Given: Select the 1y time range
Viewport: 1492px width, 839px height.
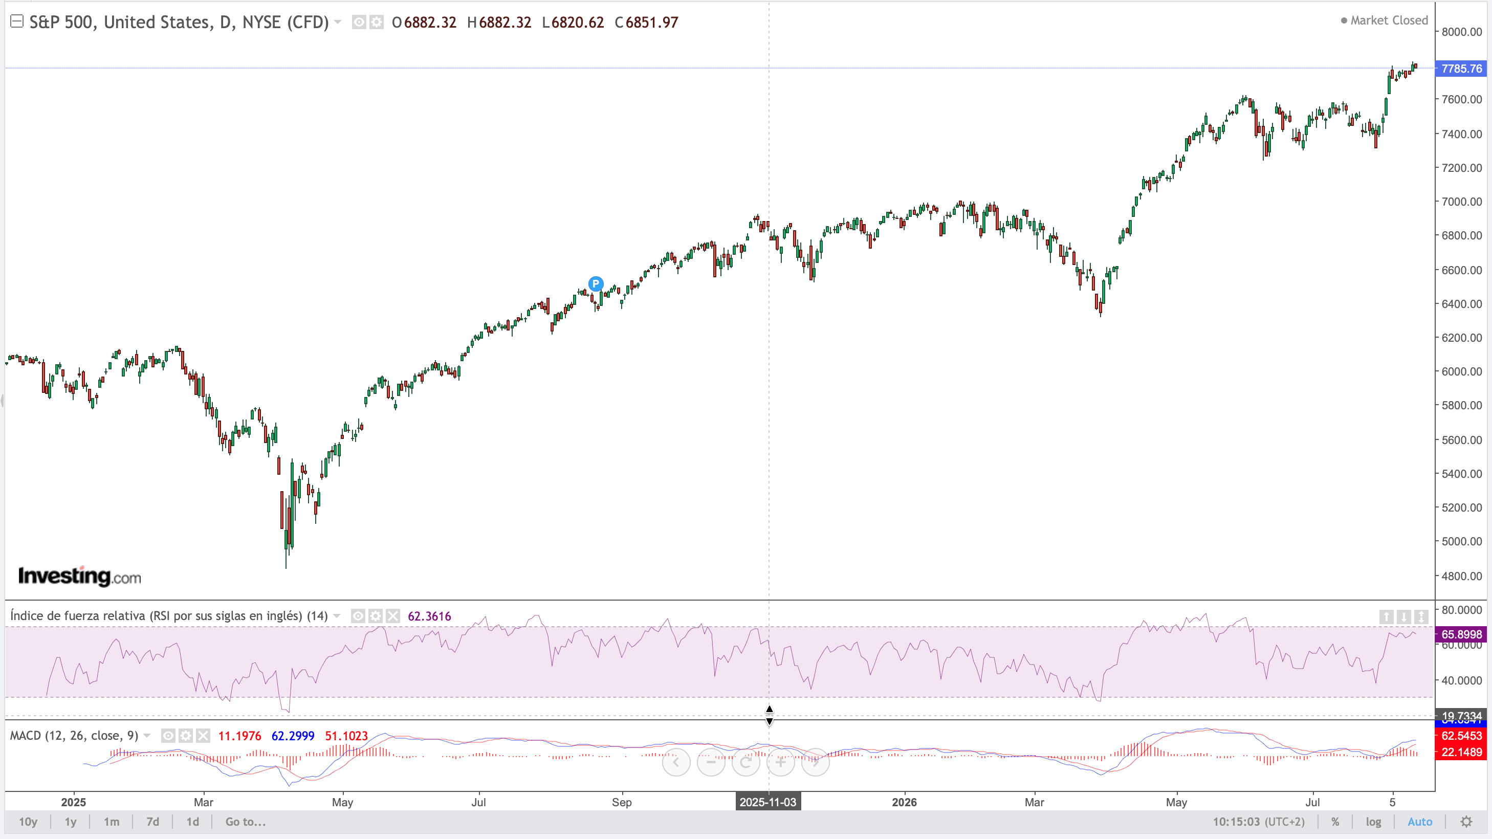Looking at the screenshot, I should [x=70, y=822].
